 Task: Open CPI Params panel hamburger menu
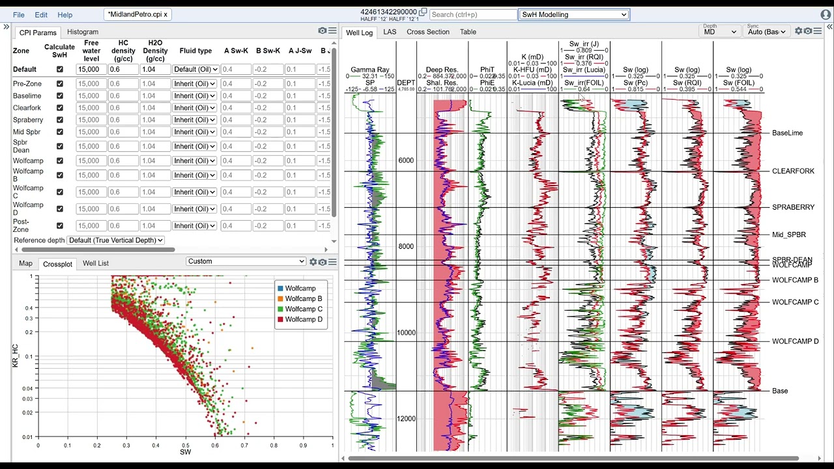pos(332,31)
